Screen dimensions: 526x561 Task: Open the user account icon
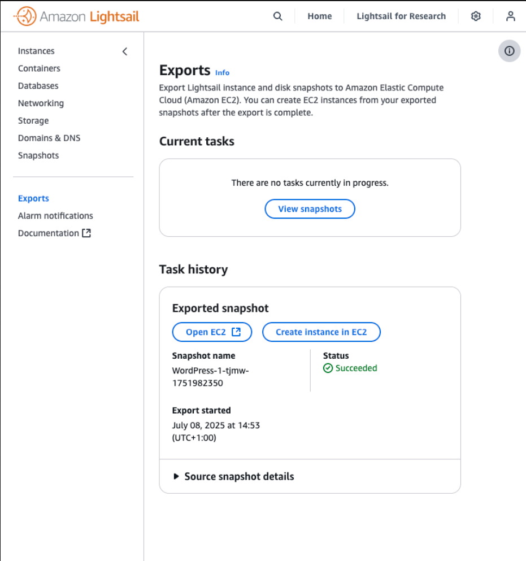[511, 16]
